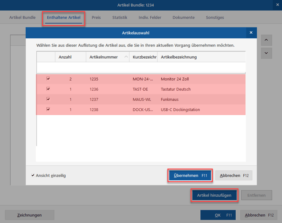Sort by the Artikelnummer column arrow

click(x=126, y=57)
